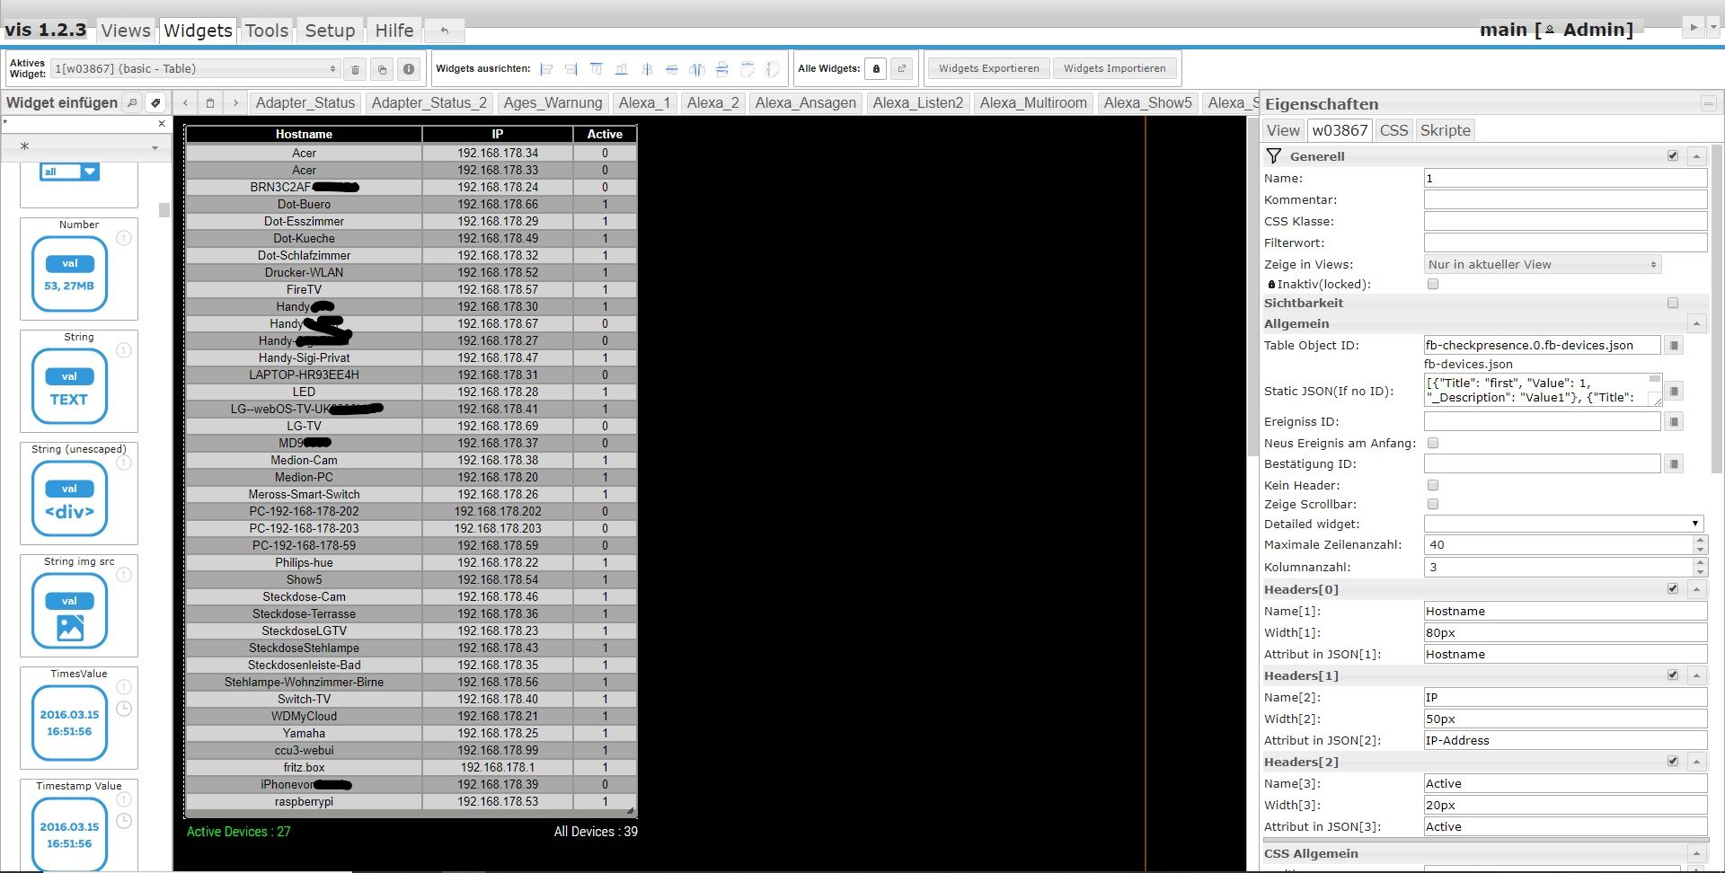The width and height of the screenshot is (1725, 873).
Task: Click Widgets Importieren button
Action: [x=1114, y=69]
